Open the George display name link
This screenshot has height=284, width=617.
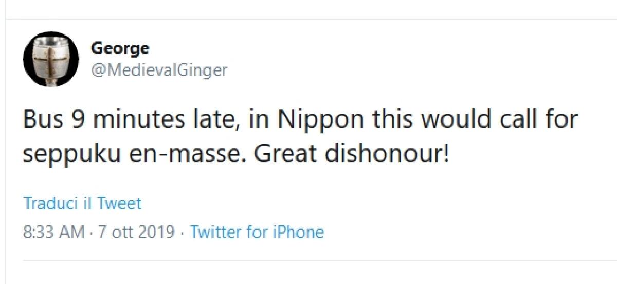coord(120,48)
